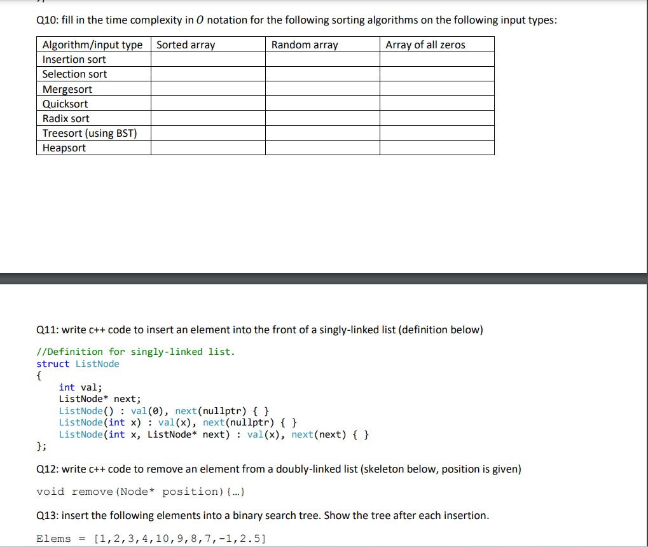Screen dimensions: 648x547
Task: Click the Treesort (using BST) label
Action: coord(89,133)
